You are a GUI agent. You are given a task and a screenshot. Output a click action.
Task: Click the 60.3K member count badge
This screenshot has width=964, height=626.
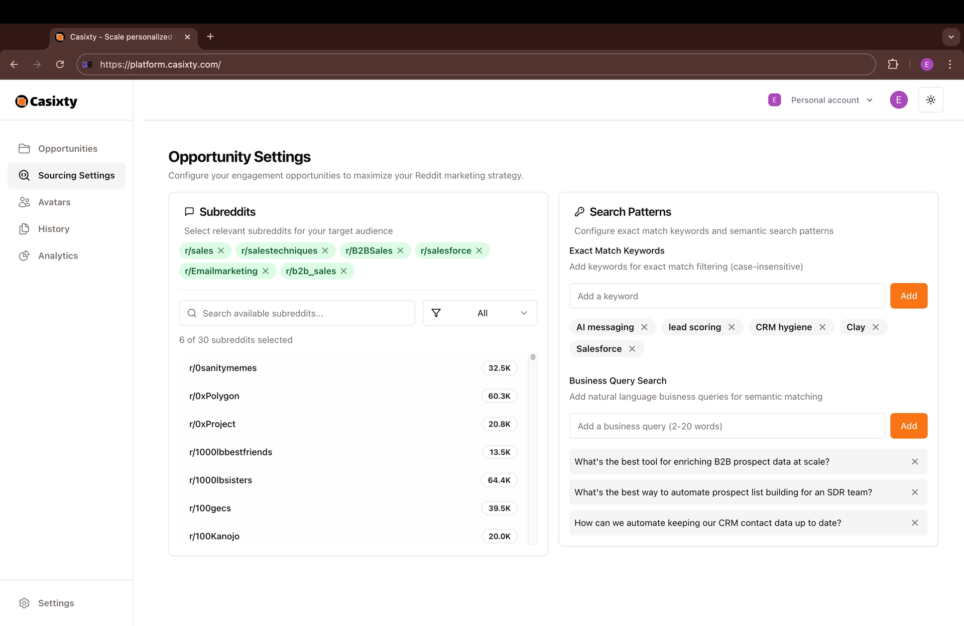pyautogui.click(x=499, y=396)
